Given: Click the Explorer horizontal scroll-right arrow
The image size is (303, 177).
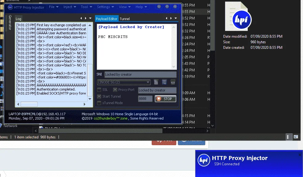Looking at the screenshot, I should 207,131.
